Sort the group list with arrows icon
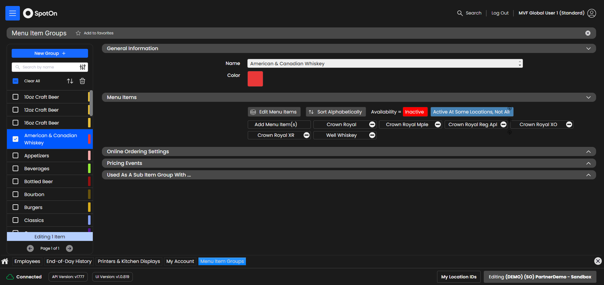The width and height of the screenshot is (604, 285). point(70,81)
